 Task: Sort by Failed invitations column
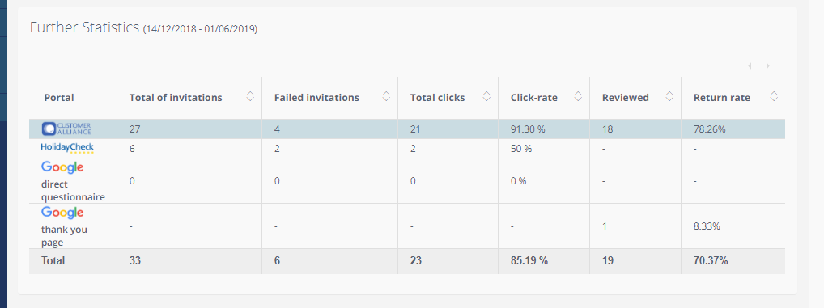[x=386, y=96]
